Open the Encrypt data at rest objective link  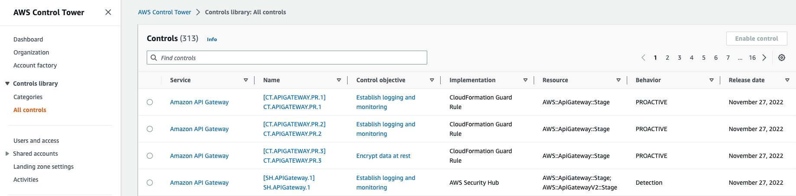coord(383,156)
